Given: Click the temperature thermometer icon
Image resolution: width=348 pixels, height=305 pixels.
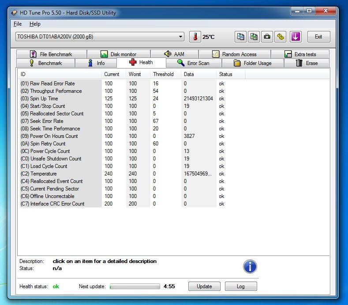Looking at the screenshot, I should pos(195,37).
